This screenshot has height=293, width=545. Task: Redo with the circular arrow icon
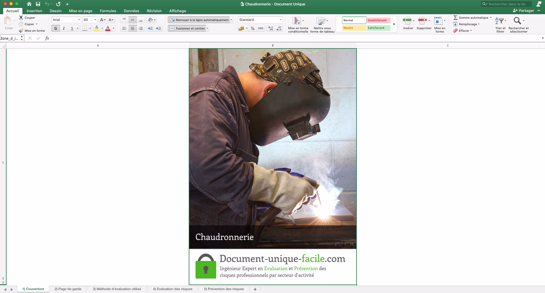tap(58, 4)
